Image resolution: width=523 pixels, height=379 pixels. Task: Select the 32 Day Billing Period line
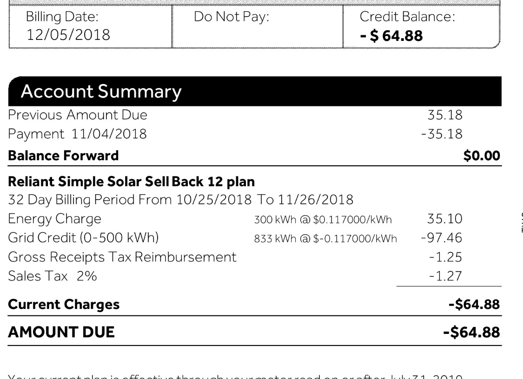[181, 200]
